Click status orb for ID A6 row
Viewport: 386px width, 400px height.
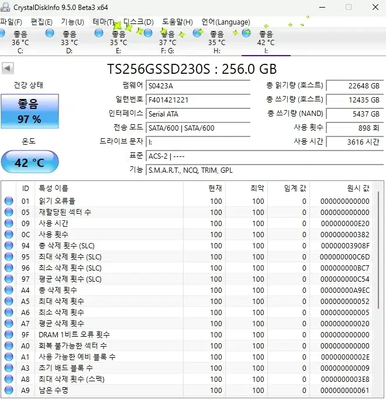pyautogui.click(x=9, y=312)
